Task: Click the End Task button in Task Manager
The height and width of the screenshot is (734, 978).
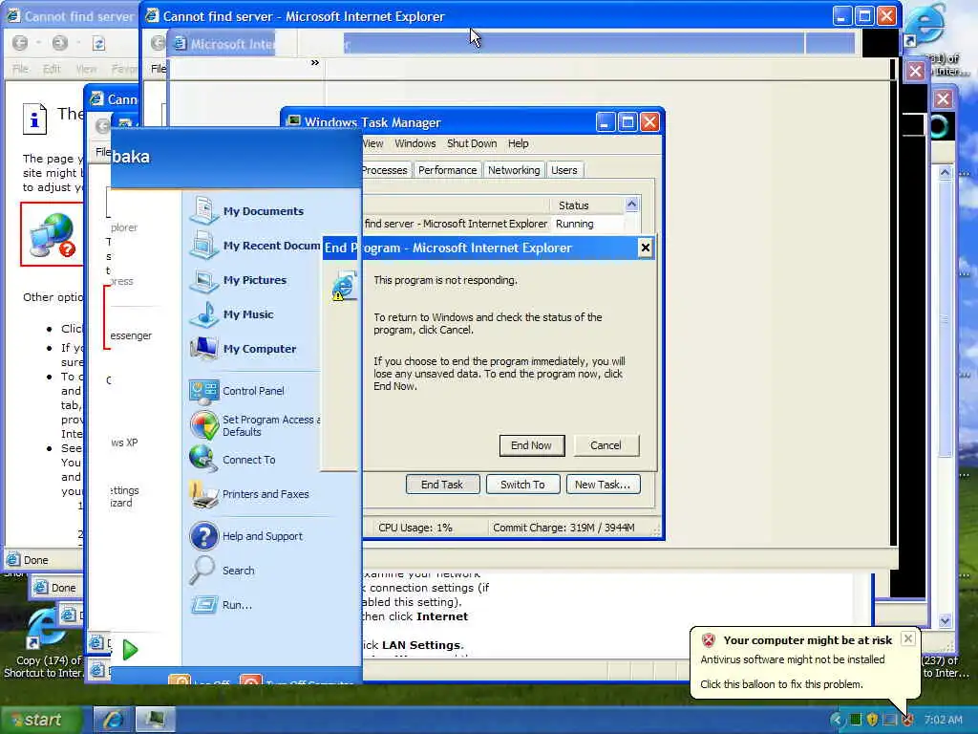Action: 442,485
